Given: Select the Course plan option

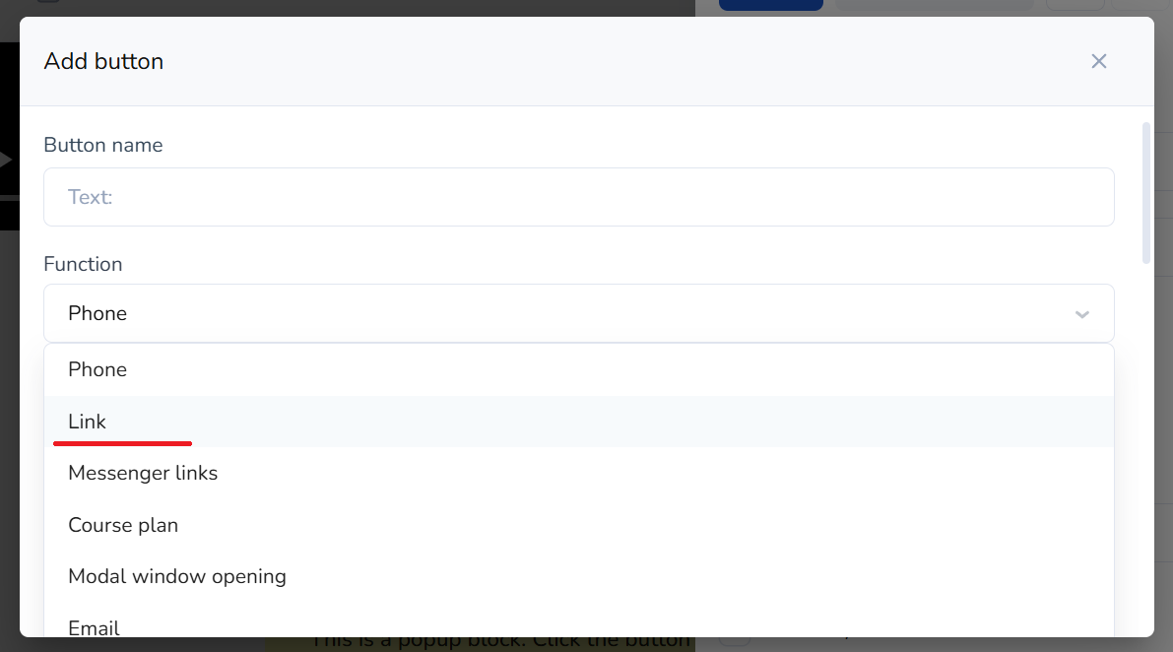Looking at the screenshot, I should [123, 525].
